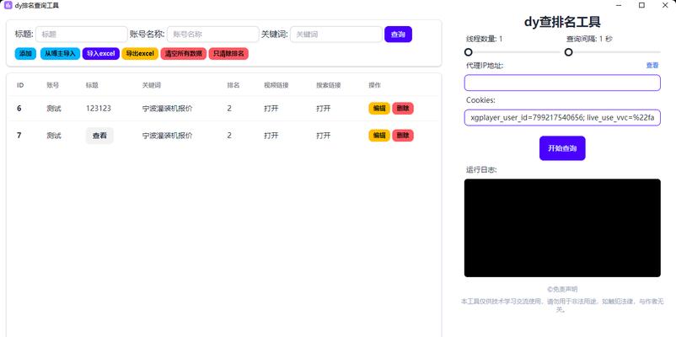Image resolution: width=676 pixels, height=337 pixels.
Task: Click the 从博主导入 button
Action: [60, 54]
